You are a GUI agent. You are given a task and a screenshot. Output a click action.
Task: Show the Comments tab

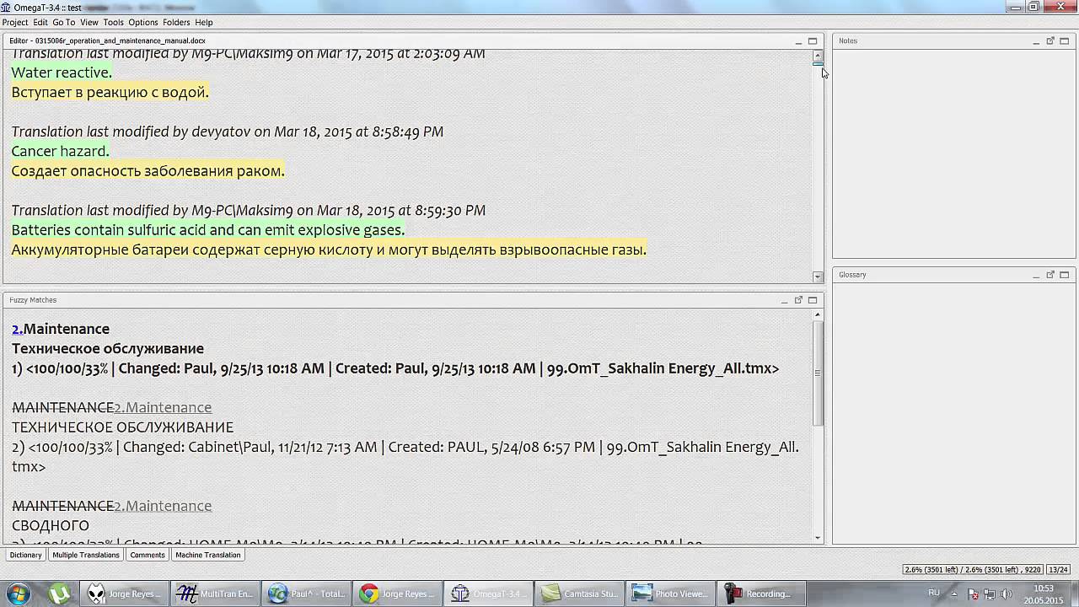(x=148, y=555)
